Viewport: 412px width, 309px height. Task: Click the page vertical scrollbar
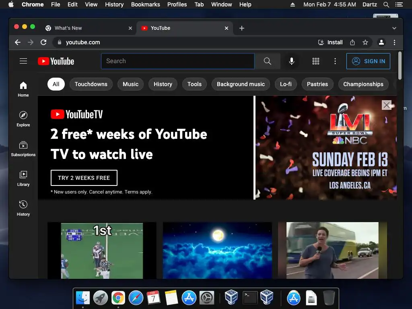click(x=400, y=66)
